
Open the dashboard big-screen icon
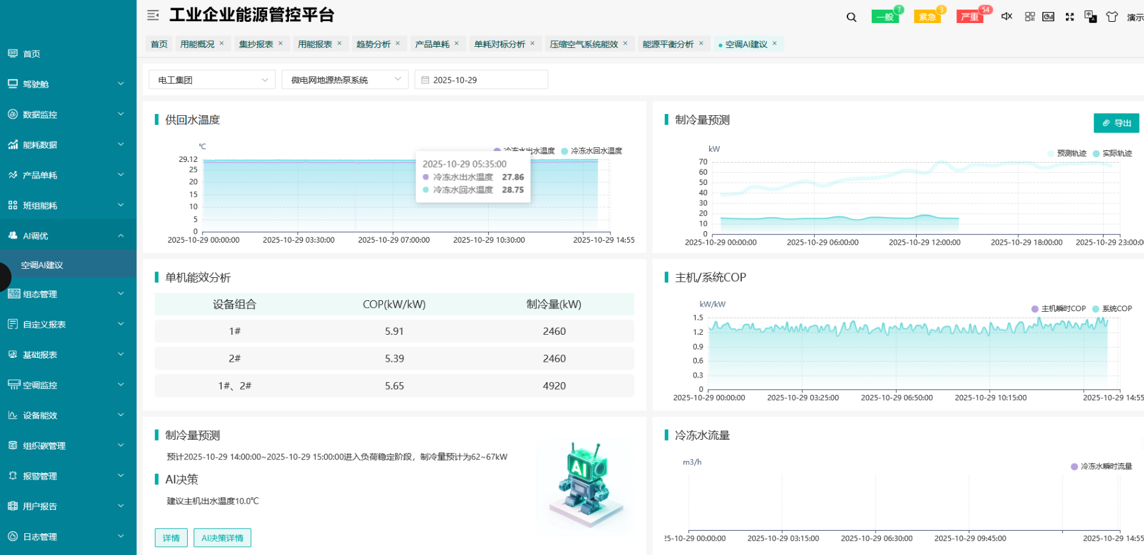click(x=1049, y=17)
